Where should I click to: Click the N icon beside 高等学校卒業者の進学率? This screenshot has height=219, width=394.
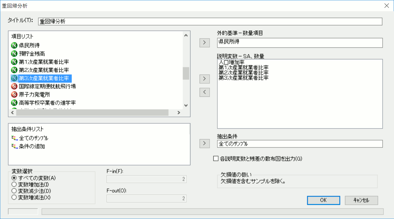click(14, 102)
